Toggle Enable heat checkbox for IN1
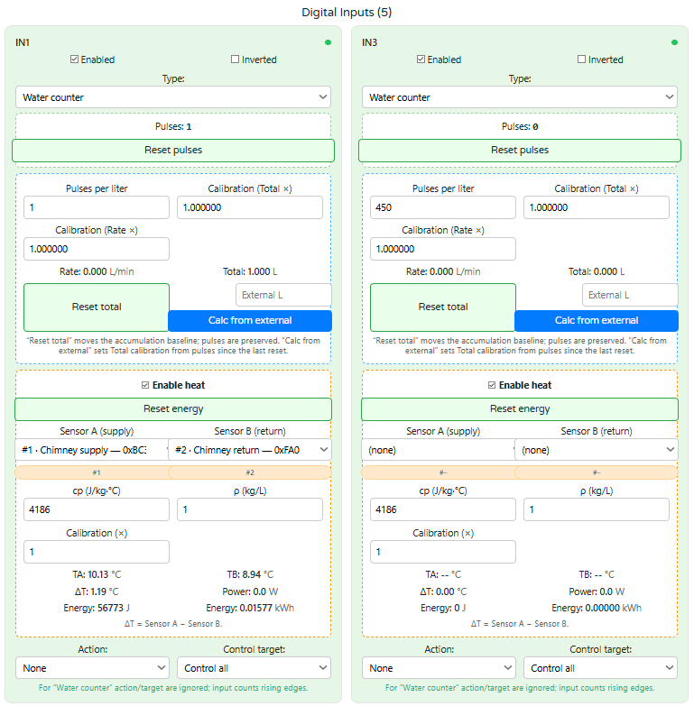 [145, 385]
